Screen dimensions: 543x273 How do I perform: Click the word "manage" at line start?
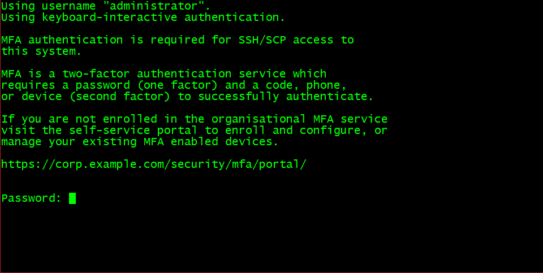tap(21, 142)
